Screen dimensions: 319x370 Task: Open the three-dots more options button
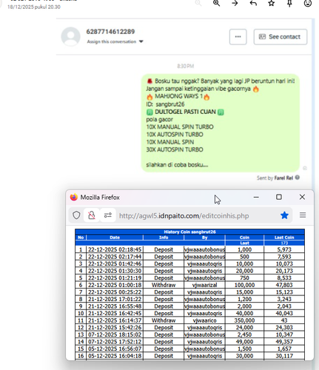coord(238,37)
